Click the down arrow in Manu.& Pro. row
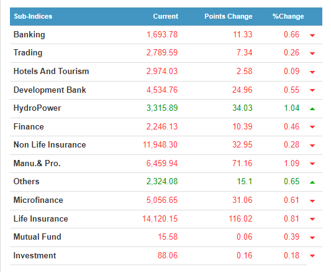The width and height of the screenshot is (331, 272). pyautogui.click(x=312, y=164)
